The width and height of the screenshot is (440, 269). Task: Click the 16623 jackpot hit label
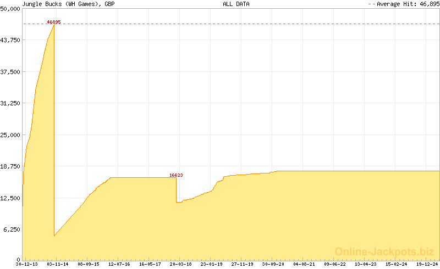[x=176, y=175]
